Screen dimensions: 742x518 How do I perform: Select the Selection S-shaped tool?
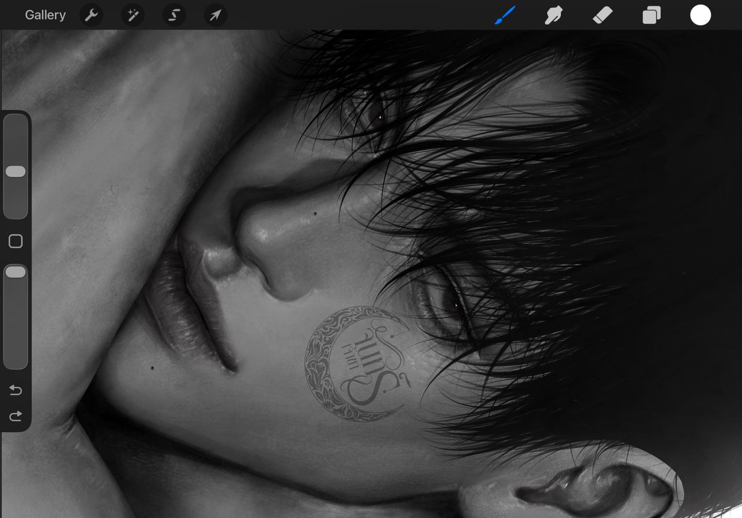click(x=174, y=15)
